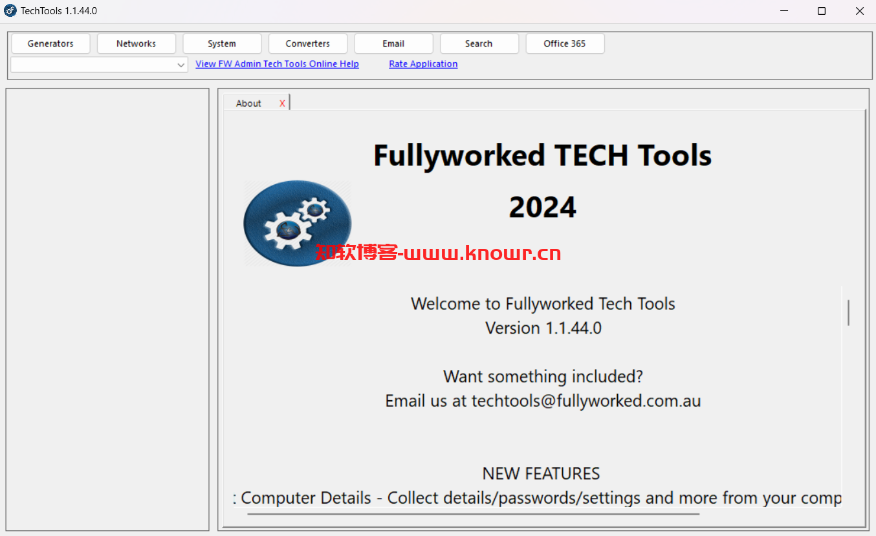Image resolution: width=876 pixels, height=536 pixels.
Task: Click 'Welcome to Fullyworked Tech Tools' text
Action: [543, 304]
